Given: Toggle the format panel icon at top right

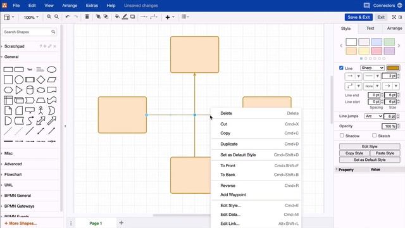Looking at the screenshot, I should point(400,17).
